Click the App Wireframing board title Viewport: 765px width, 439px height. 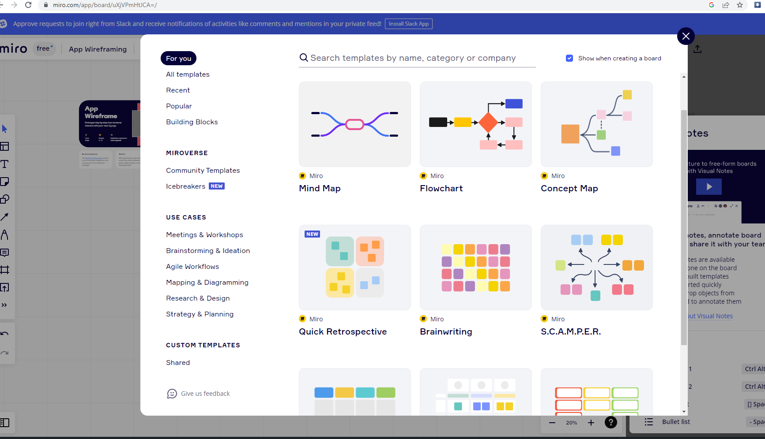[x=98, y=49]
